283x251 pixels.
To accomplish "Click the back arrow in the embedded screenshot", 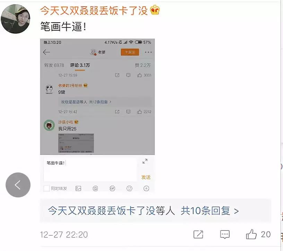I will 46,52.
